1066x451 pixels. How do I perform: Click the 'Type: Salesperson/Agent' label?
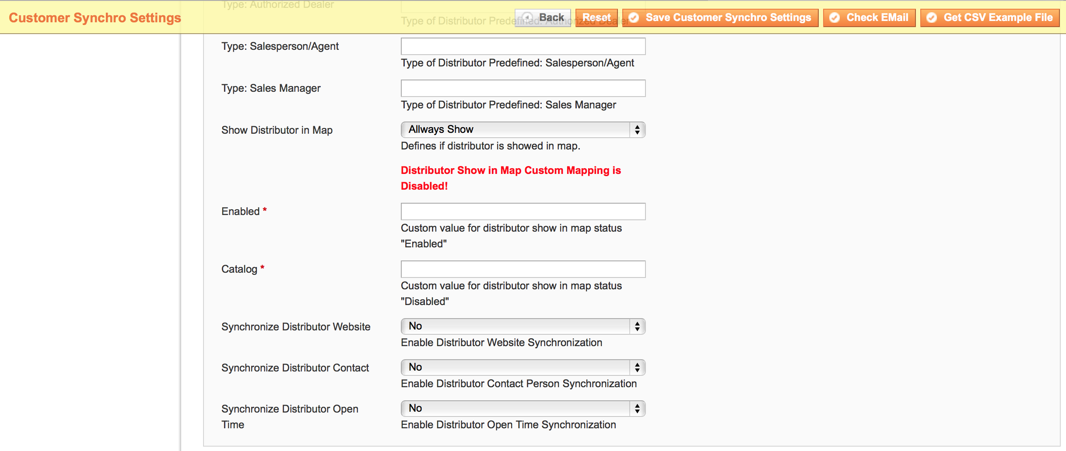click(x=280, y=46)
